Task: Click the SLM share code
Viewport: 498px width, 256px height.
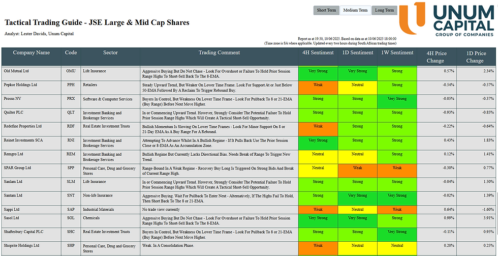Action: click(71, 182)
